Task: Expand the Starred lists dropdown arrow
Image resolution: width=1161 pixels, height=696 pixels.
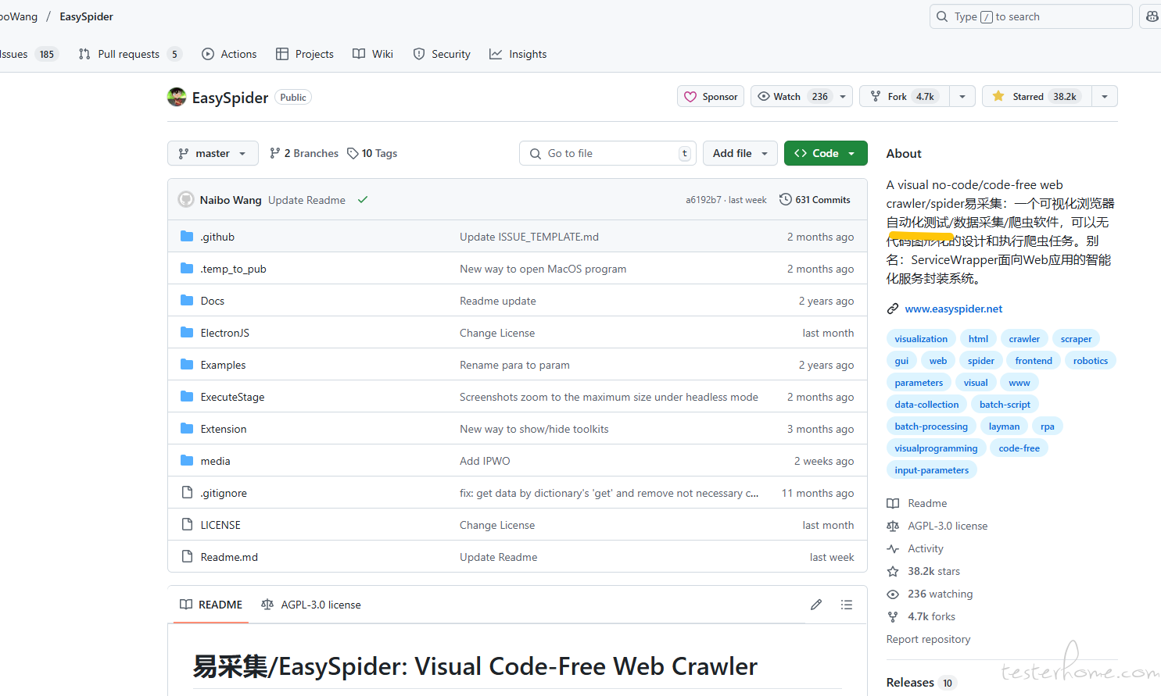Action: click(1105, 97)
